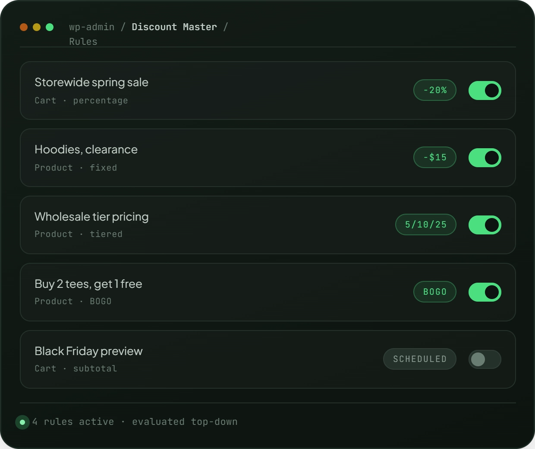Click the SCHEDULED status badge

[420, 359]
